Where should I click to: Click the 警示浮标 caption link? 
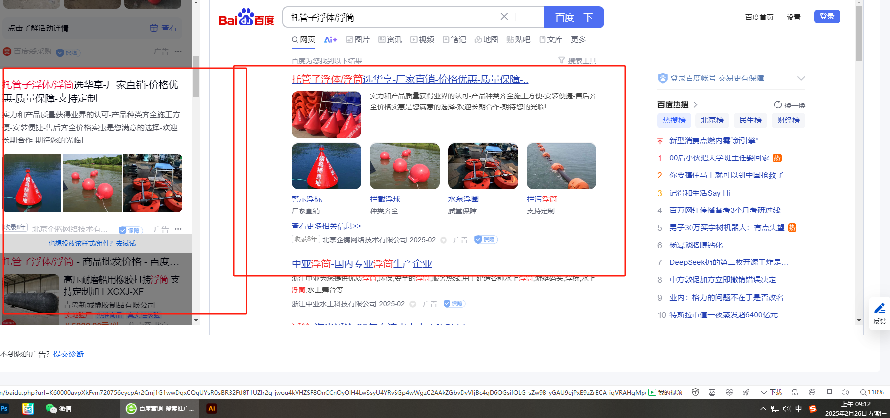(x=307, y=199)
